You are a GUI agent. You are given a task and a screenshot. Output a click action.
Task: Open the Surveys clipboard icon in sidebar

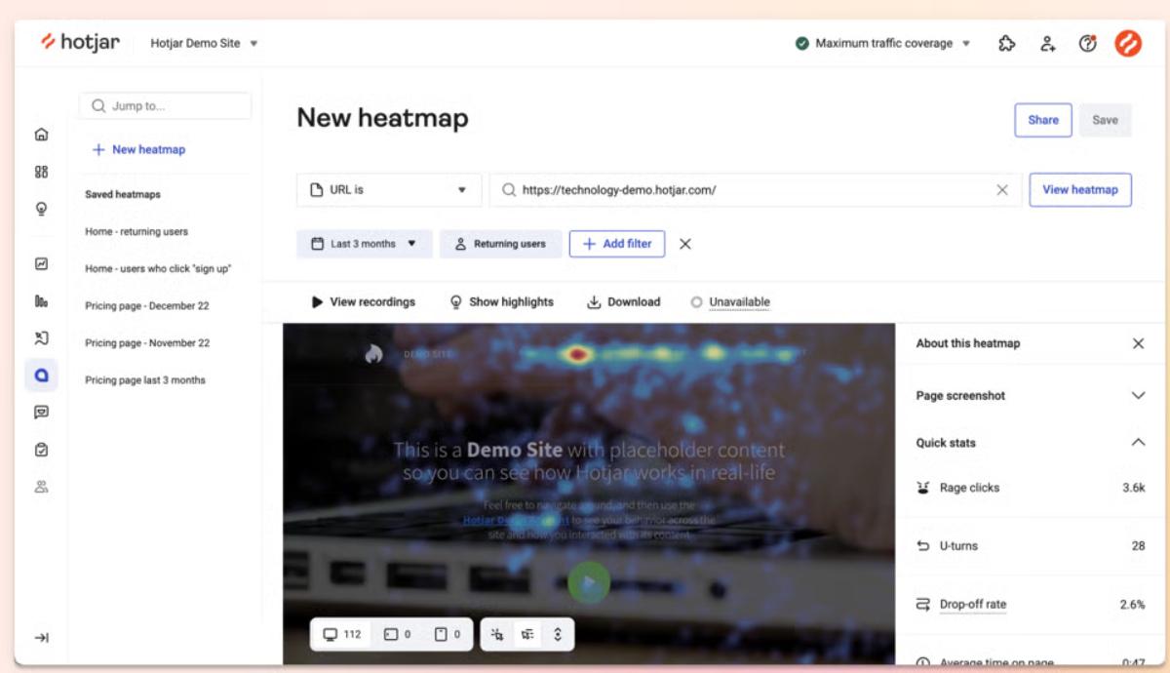coord(42,449)
